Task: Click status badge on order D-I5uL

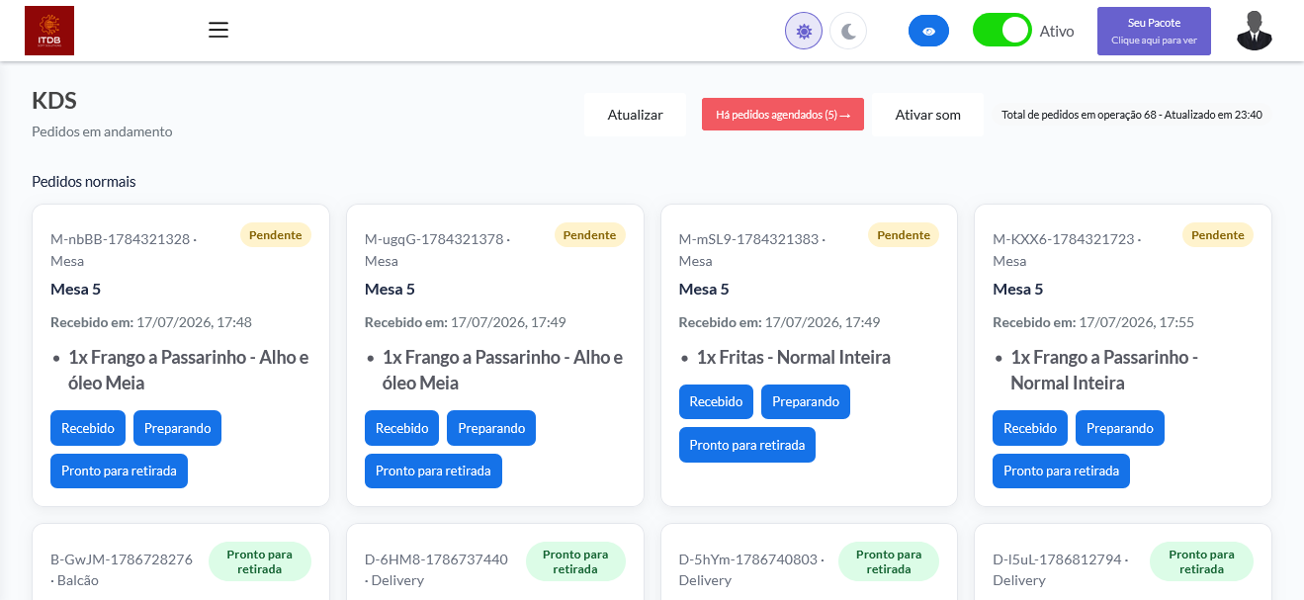Action: pyautogui.click(x=1202, y=561)
